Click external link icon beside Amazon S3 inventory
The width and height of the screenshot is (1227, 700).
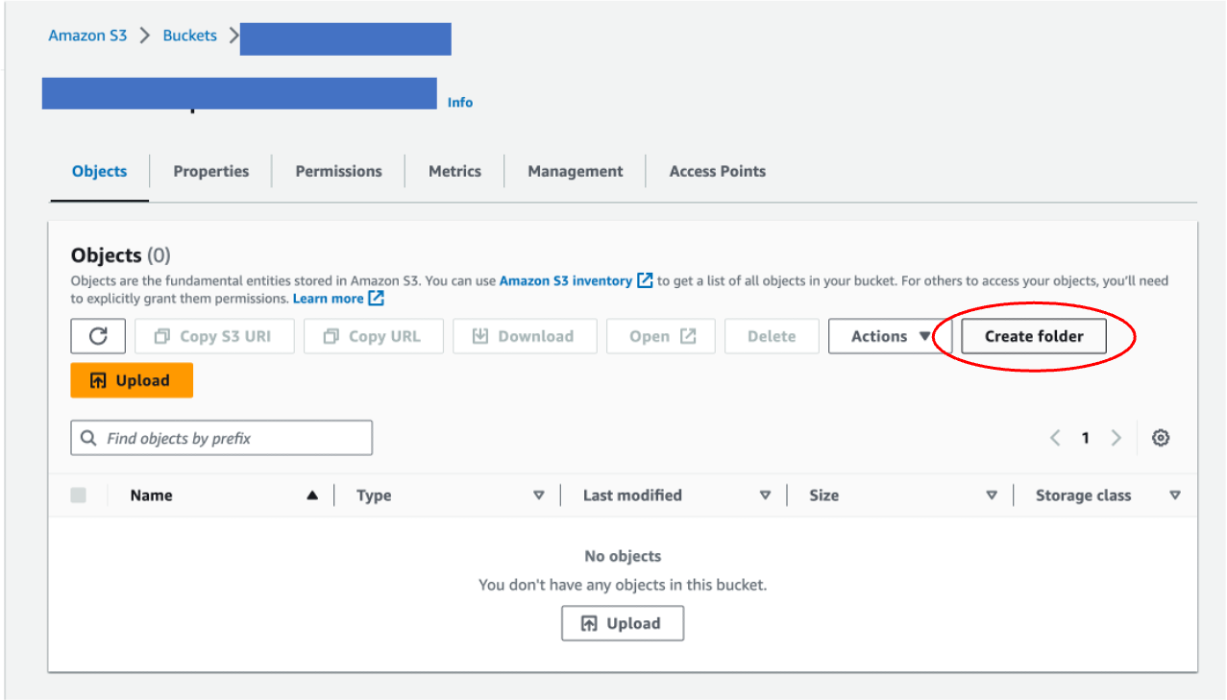[646, 280]
